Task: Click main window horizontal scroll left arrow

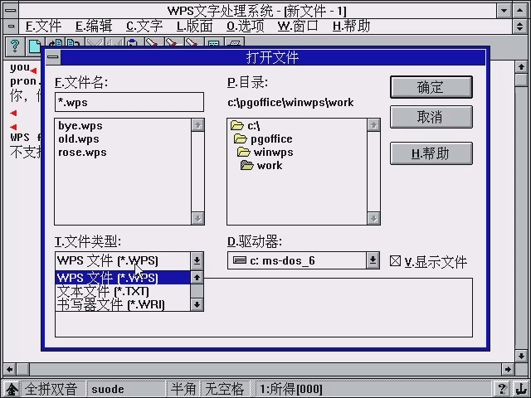Action: (9, 369)
